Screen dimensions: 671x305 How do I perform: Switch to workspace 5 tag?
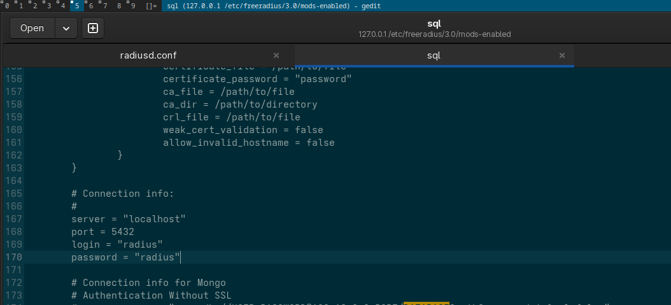coord(76,6)
